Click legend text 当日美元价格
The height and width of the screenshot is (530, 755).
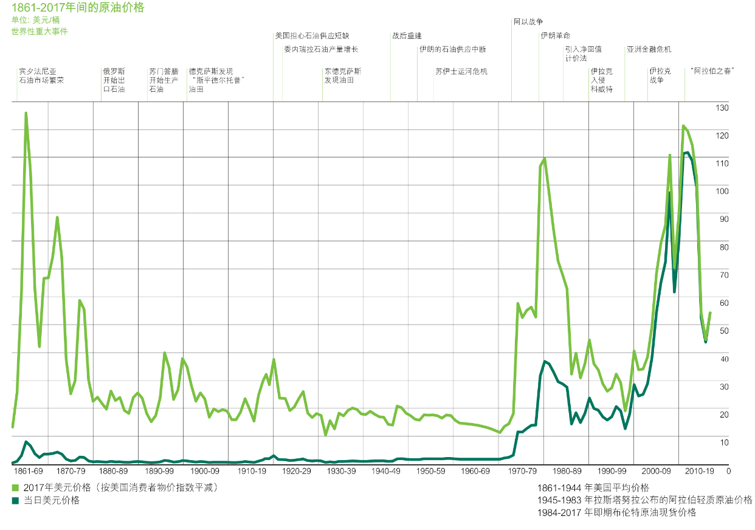click(x=52, y=501)
